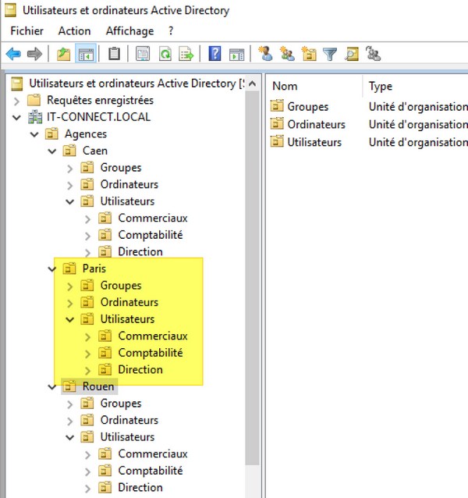
Task: Click the create new user icon
Action: click(x=266, y=54)
